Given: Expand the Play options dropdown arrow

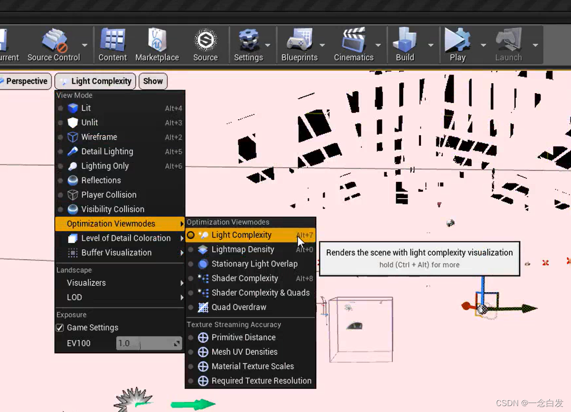Looking at the screenshot, I should pyautogui.click(x=484, y=45).
